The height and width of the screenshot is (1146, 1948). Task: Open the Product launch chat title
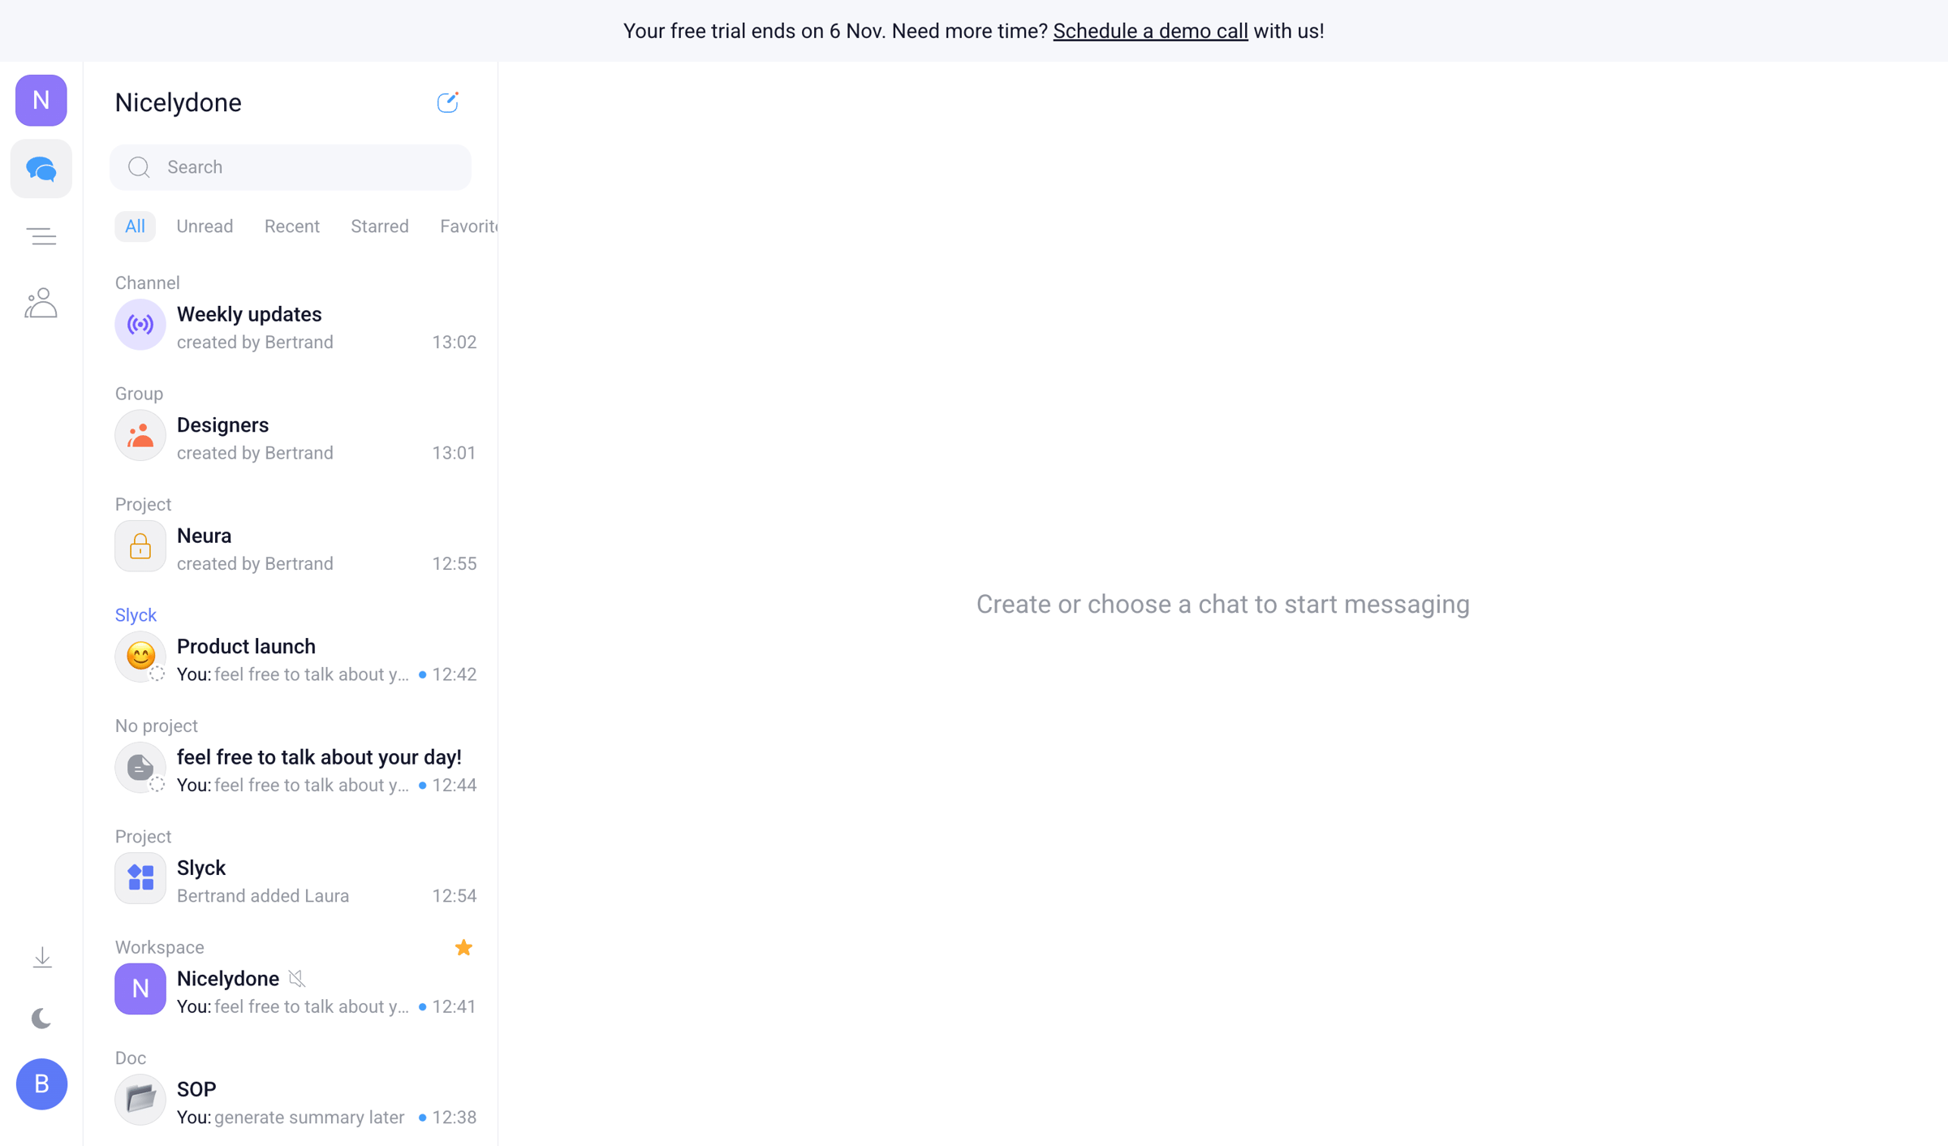pyautogui.click(x=246, y=646)
